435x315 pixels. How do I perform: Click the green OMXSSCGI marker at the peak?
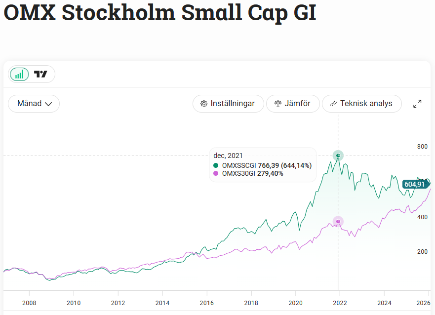click(x=338, y=156)
